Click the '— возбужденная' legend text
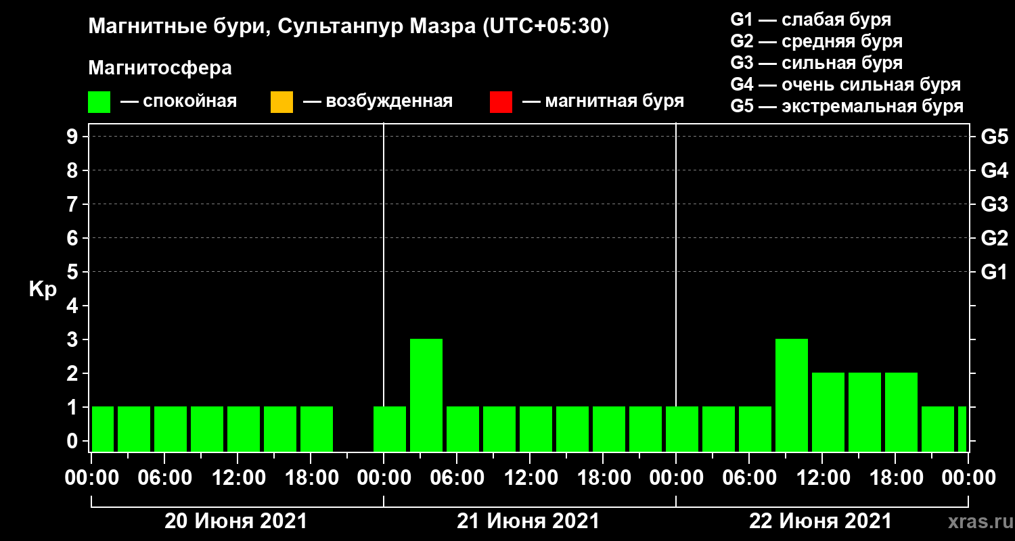 pos(378,101)
